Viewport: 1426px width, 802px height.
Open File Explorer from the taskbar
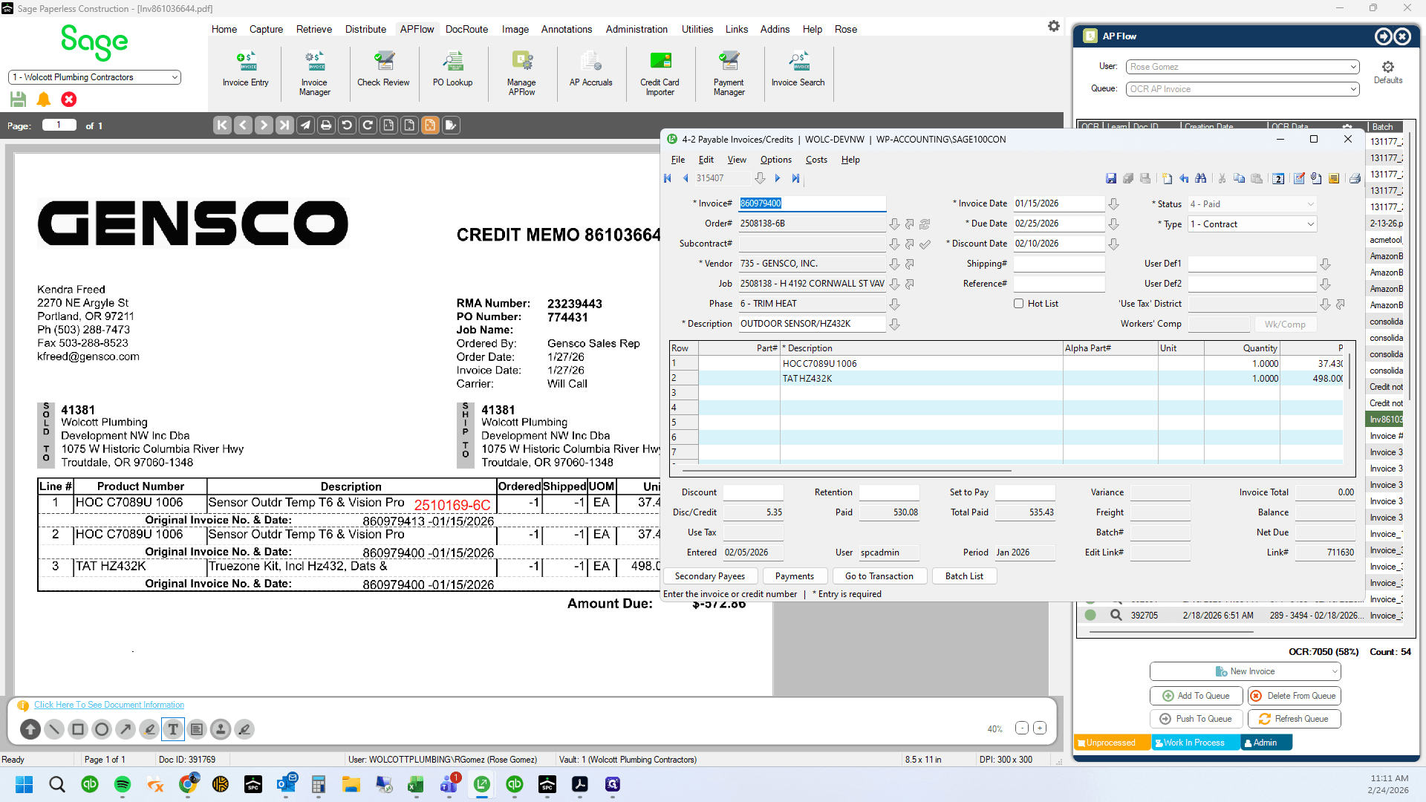[351, 784]
